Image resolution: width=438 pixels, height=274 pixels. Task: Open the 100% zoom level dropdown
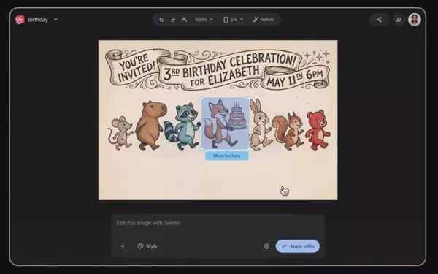coord(204,20)
